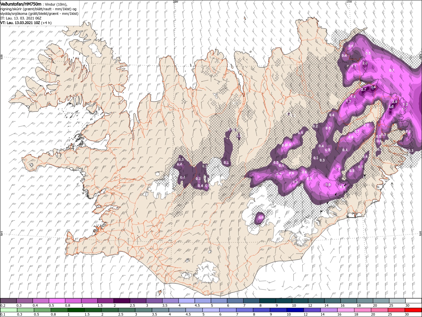This screenshot has width=422, height=317.
Task: Click the 3.5 value in the eastern fjords
Action: tap(391, 107)
